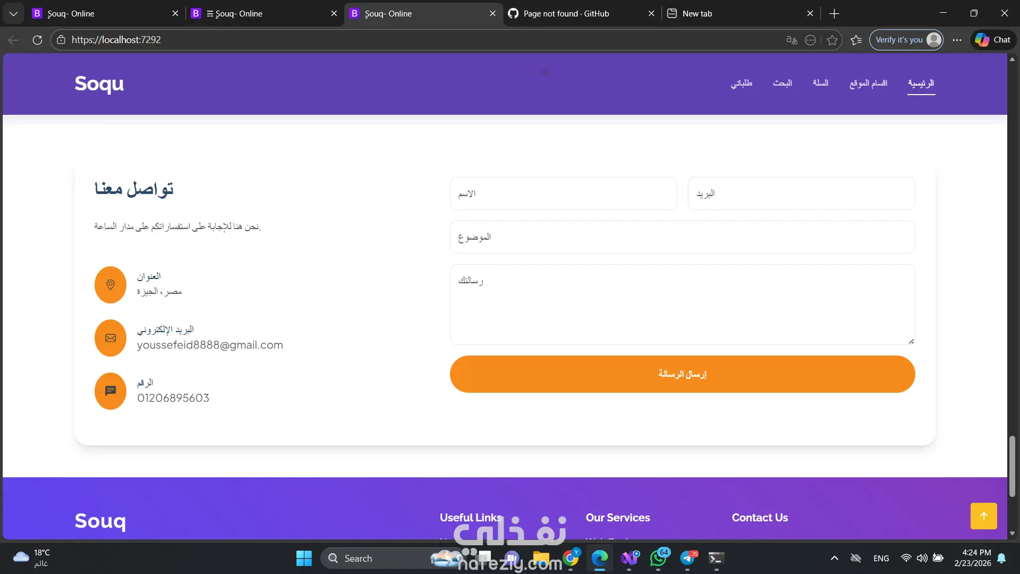Open السلة cart nav menu item
The image size is (1020, 574).
(820, 83)
